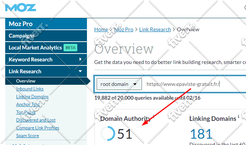Click the Overview page heading

[x=124, y=49]
